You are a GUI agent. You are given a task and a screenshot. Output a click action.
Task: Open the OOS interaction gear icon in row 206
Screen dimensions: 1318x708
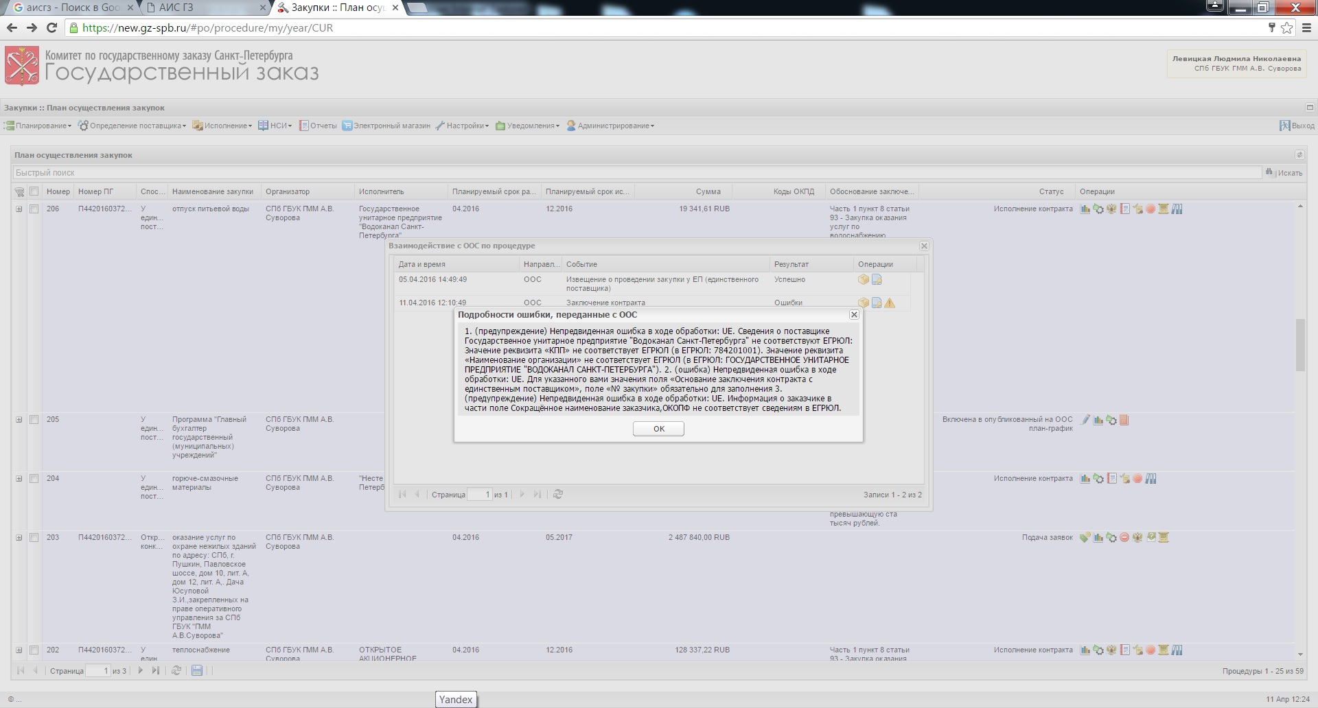pyautogui.click(x=1098, y=209)
